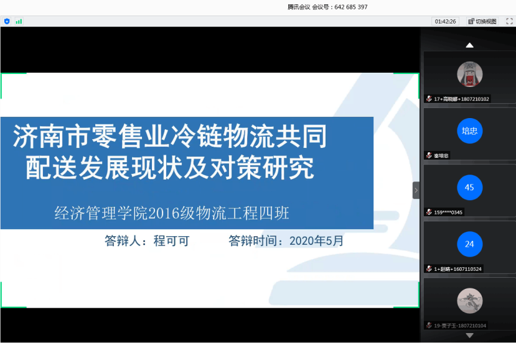Screen dimensions: 516x343
Task: Click the muted mic icon beside 17+高晓娜
Action: [429, 99]
